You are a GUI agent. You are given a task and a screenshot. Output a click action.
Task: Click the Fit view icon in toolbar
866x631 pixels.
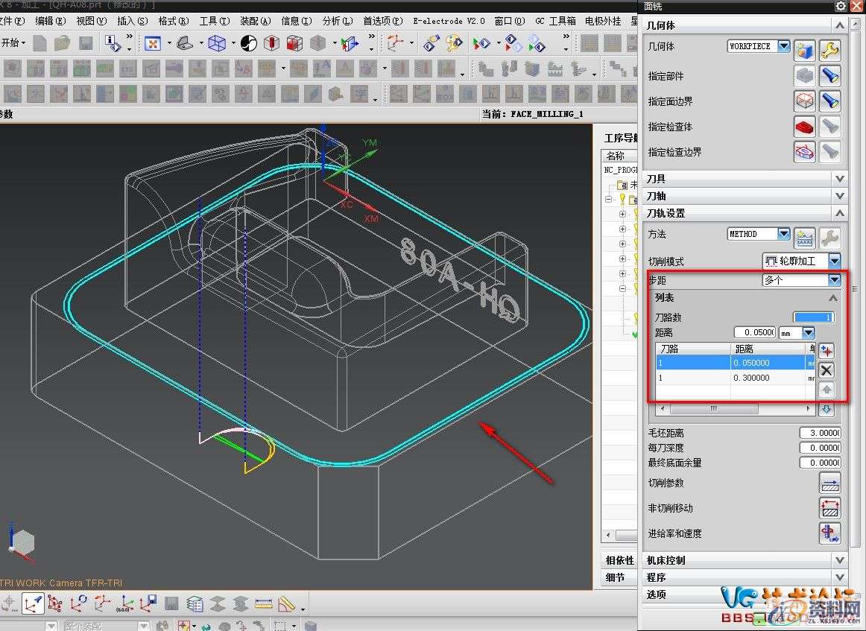pos(153,43)
